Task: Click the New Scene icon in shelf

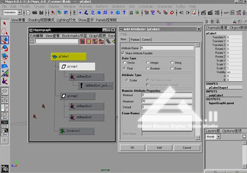Action: [x=28, y=12]
